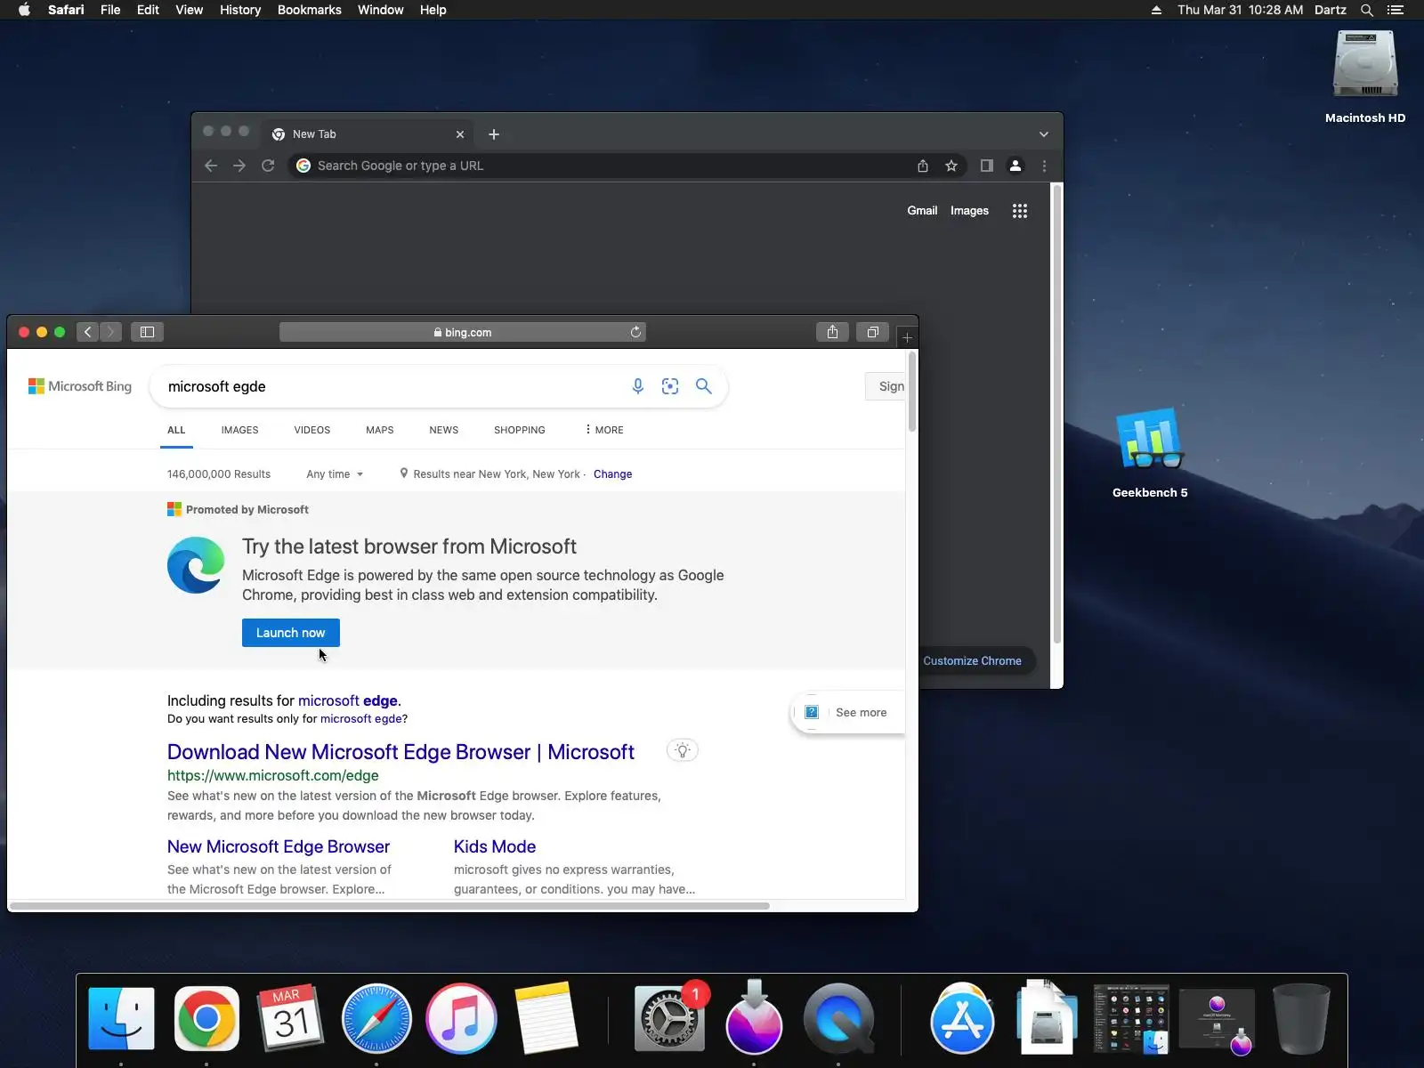The width and height of the screenshot is (1424, 1068).
Task: Click the Gmail link in Chrome
Action: [922, 211]
